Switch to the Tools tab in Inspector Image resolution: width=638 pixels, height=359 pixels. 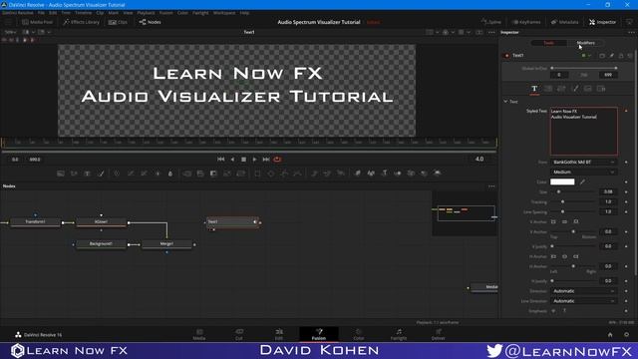coord(549,43)
